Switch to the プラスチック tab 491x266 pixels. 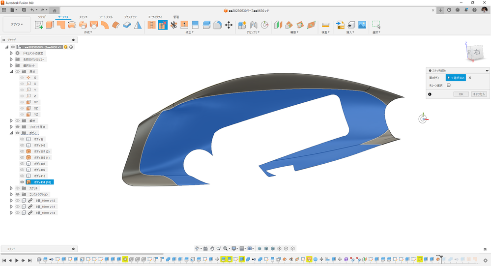pyautogui.click(x=130, y=17)
